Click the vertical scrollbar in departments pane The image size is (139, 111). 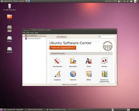116,53
